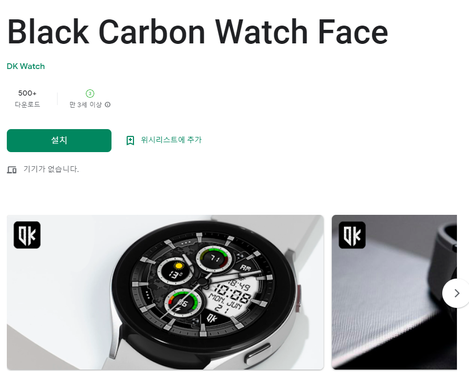Select 위시리스트에 추가 text link
Image resolution: width=469 pixels, height=380 pixels.
[171, 140]
